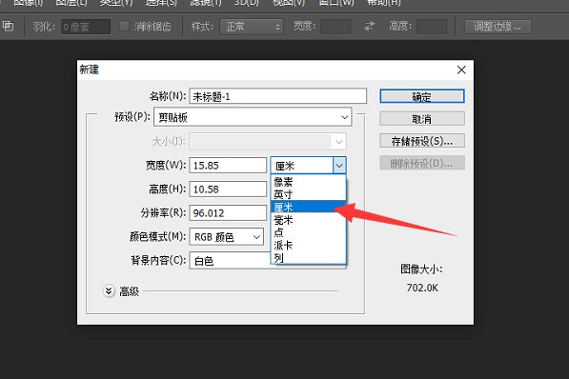Collapse the width unit dropdown arrow
Viewport: 569px width, 379px height.
point(339,166)
